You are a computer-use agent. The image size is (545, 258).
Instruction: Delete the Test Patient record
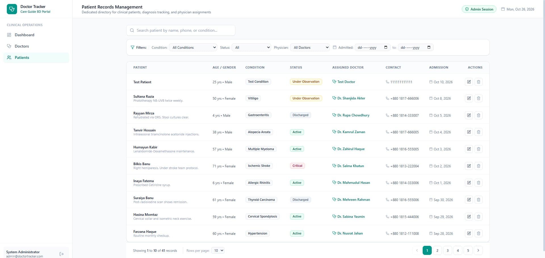pyautogui.click(x=479, y=82)
